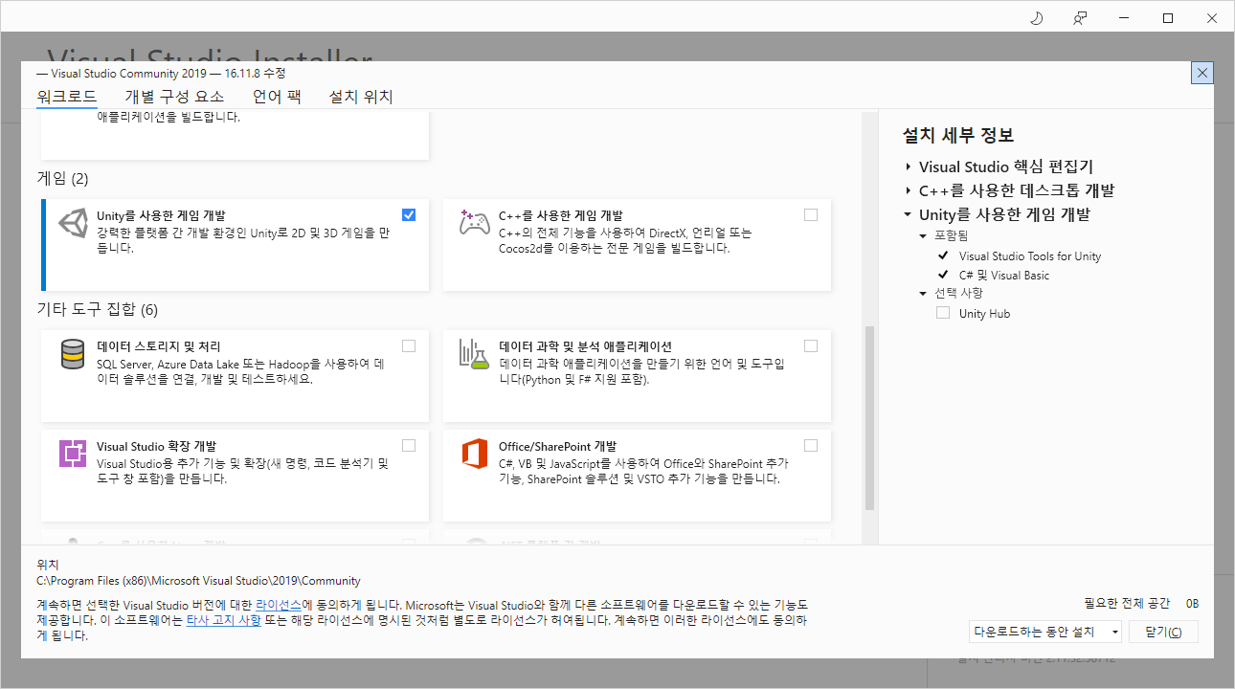Collapse the 선택 사항 section
The width and height of the screenshot is (1235, 689).
click(923, 293)
